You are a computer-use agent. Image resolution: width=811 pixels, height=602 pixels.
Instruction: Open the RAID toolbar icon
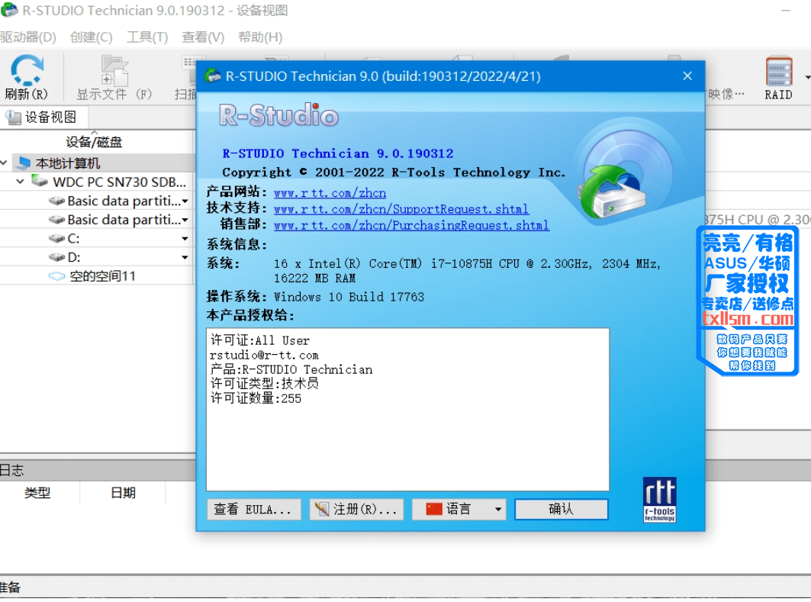click(779, 72)
